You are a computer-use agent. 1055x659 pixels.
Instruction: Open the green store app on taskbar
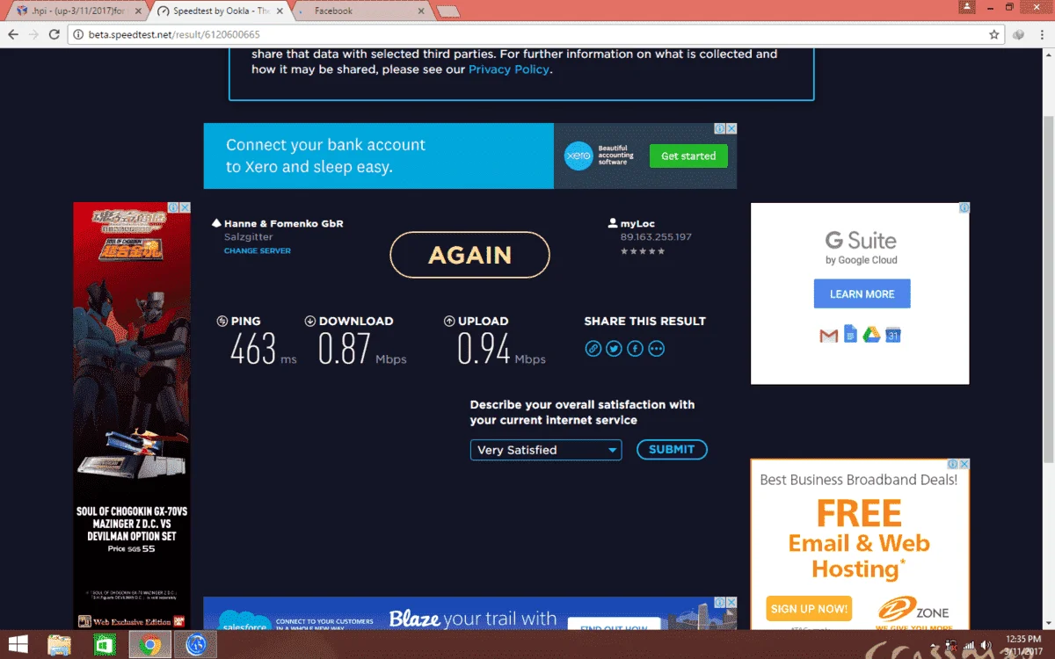pyautogui.click(x=105, y=645)
